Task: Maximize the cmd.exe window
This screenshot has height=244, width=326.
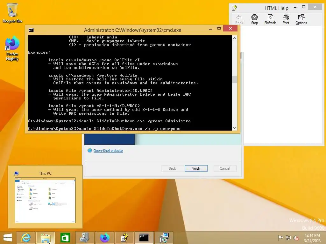Action: [219, 28]
